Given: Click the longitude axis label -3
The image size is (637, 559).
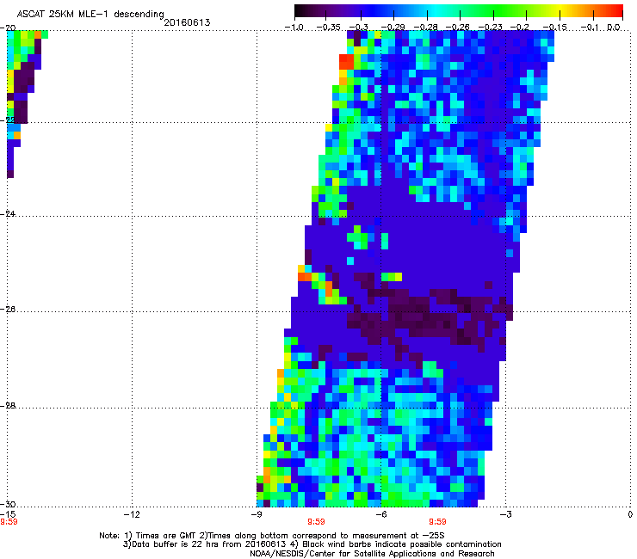Looking at the screenshot, I should [505, 514].
